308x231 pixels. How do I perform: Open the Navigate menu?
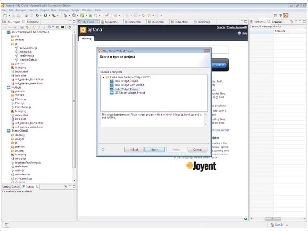coord(21,10)
